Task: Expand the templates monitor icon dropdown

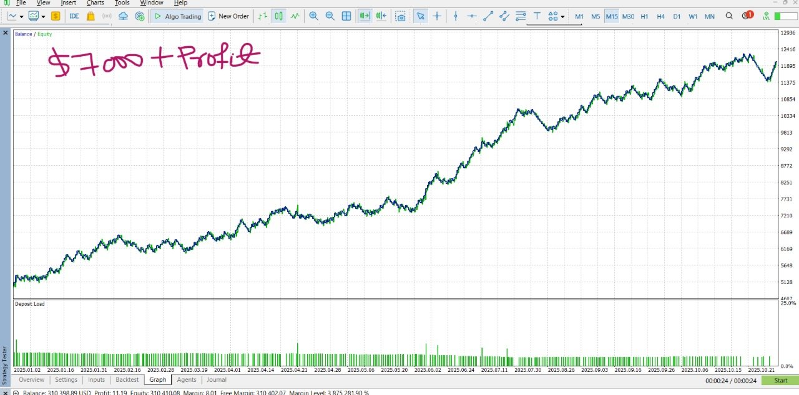Action: click(x=43, y=17)
